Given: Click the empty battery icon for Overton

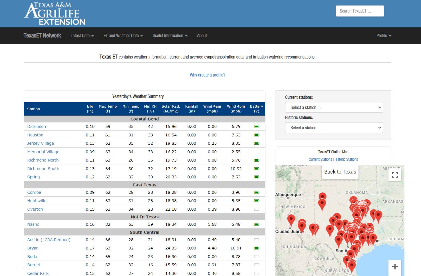Looking at the screenshot, I should coord(257,209).
